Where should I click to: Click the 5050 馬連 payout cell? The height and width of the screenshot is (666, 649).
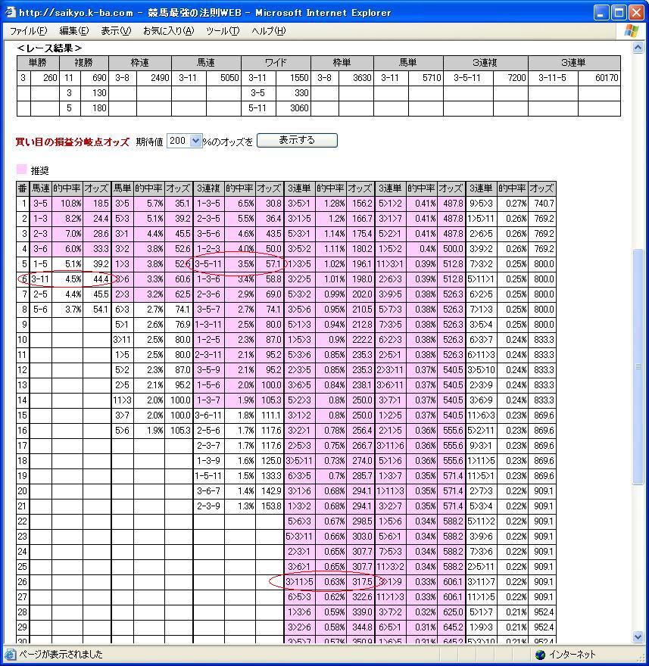click(223, 78)
